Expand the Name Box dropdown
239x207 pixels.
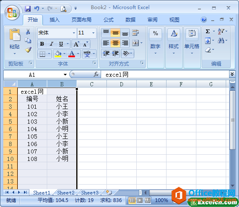(x=65, y=75)
